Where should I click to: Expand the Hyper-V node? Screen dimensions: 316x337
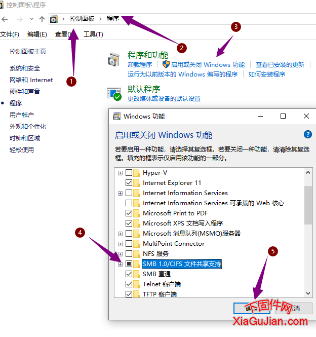[121, 173]
